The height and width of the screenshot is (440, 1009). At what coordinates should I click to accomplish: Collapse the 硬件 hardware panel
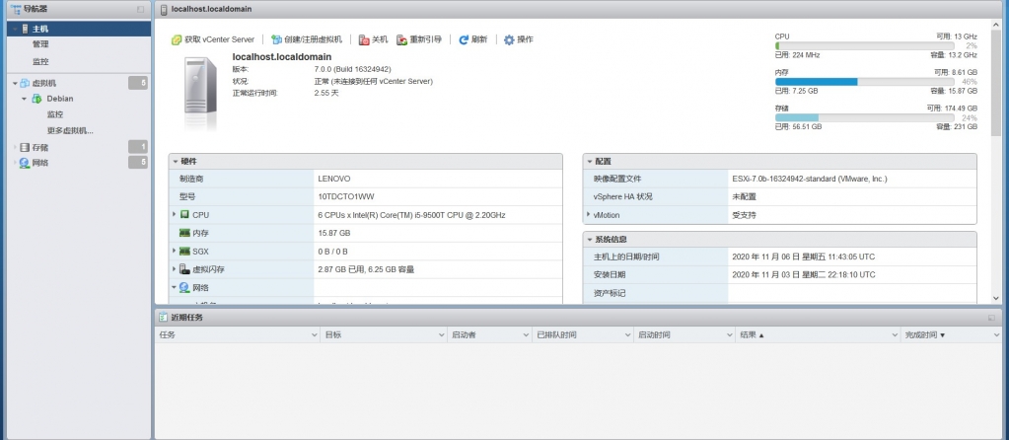(x=175, y=162)
